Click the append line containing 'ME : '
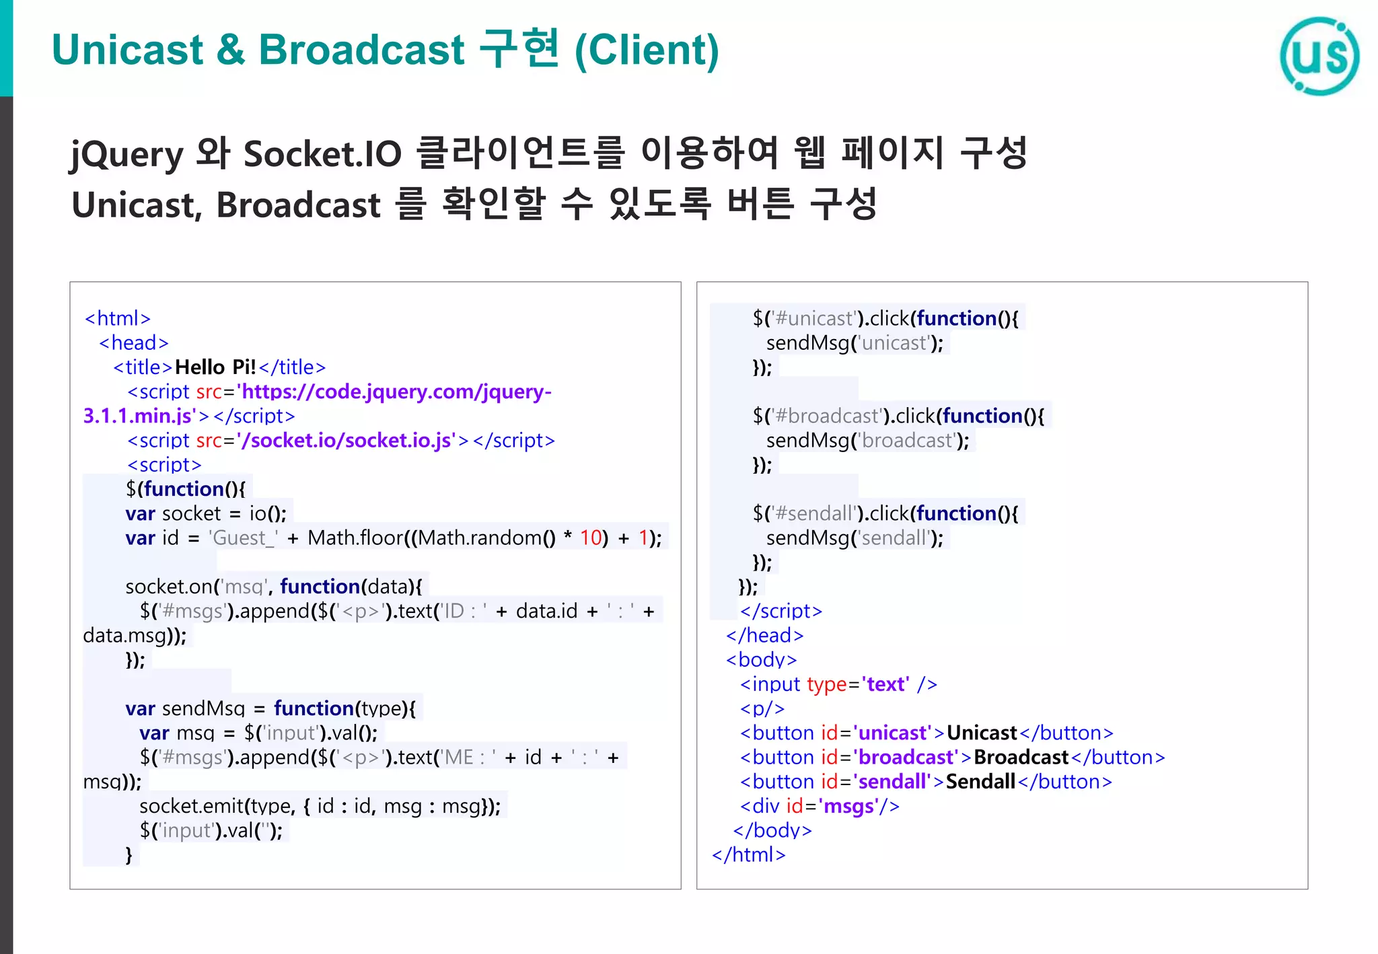 [379, 757]
